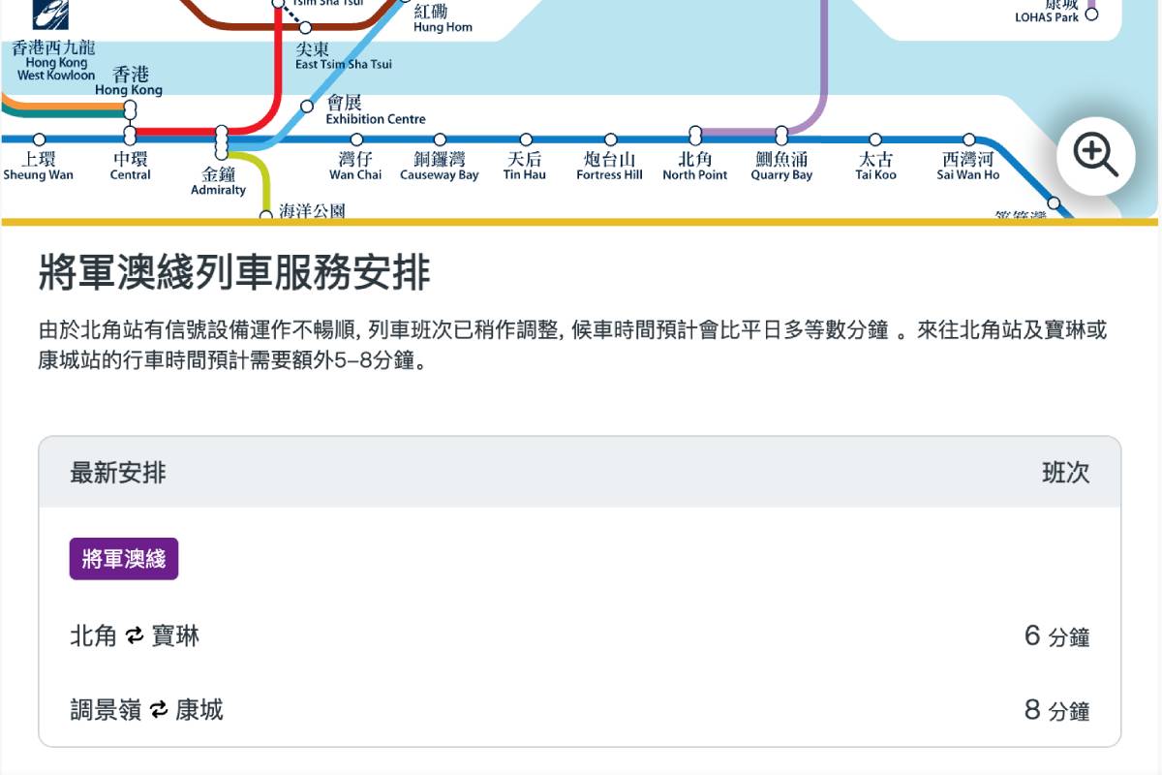Click the High Speed Rail logo icon
This screenshot has width=1162, height=775.
(x=50, y=14)
